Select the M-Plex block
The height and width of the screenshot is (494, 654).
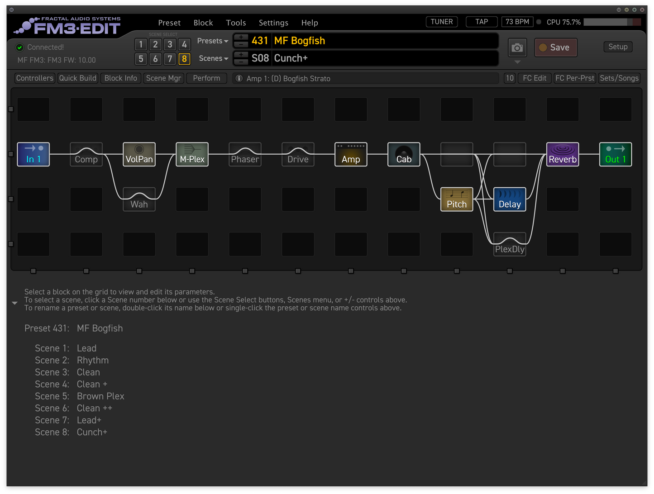(x=192, y=154)
